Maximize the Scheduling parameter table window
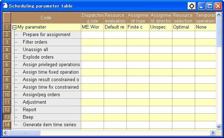This screenshot has width=224, height=138. (x=210, y=6)
